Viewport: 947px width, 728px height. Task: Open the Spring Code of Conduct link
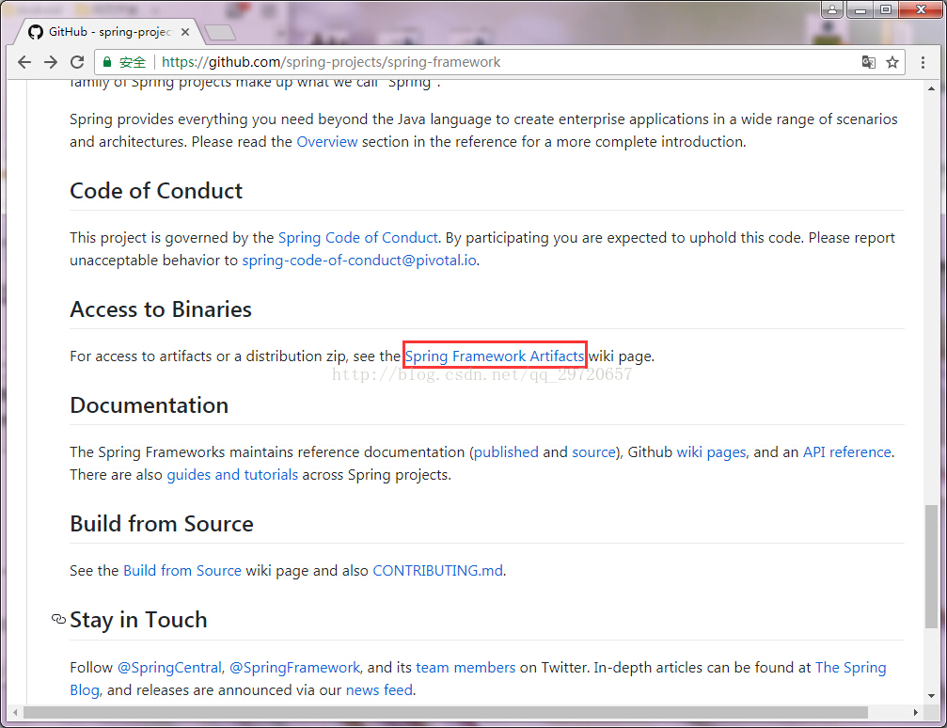[x=358, y=238]
